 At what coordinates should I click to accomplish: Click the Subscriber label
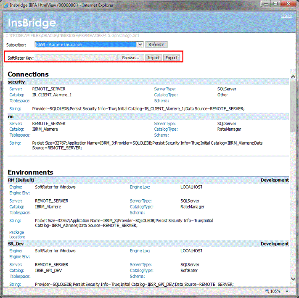point(16,45)
